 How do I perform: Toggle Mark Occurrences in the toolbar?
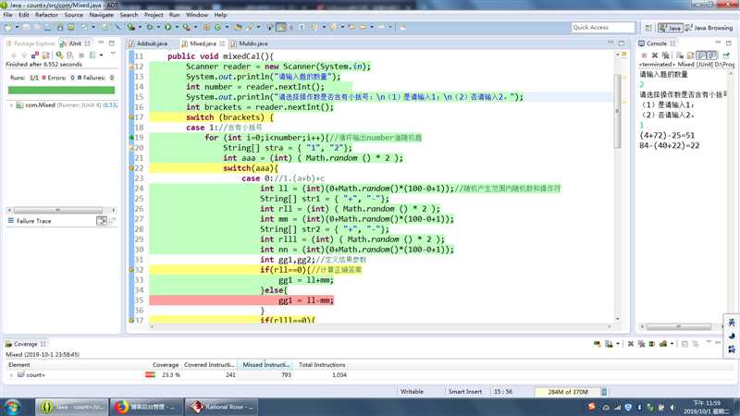[281, 28]
